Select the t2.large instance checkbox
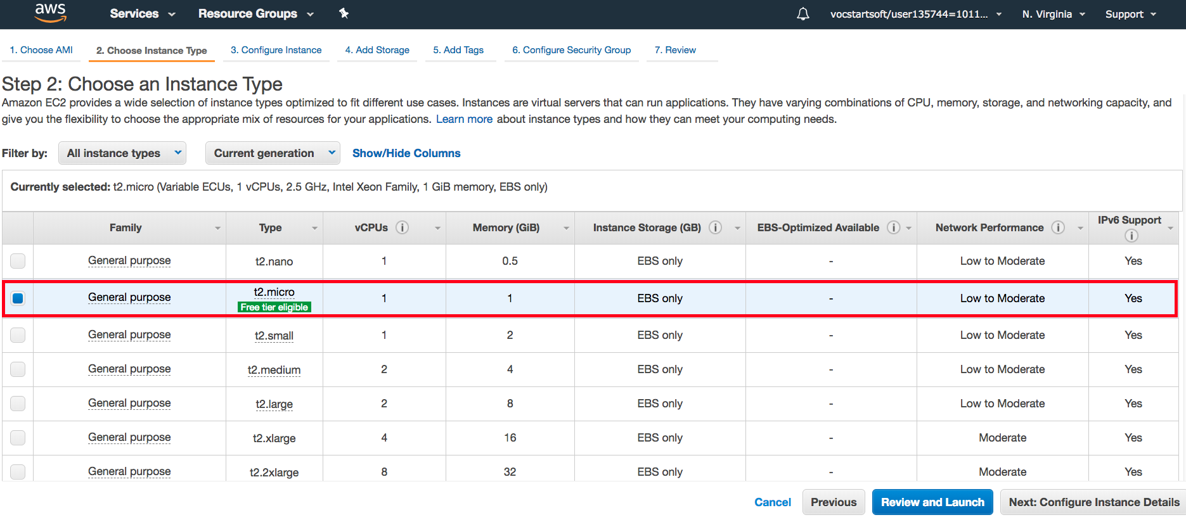 (x=18, y=404)
